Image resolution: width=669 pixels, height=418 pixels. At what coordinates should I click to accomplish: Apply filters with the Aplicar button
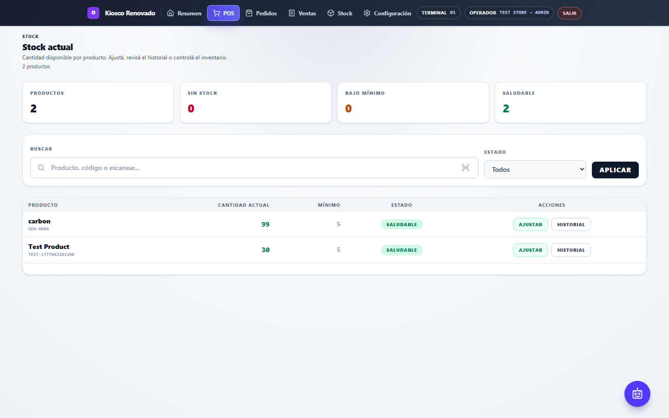[615, 170]
